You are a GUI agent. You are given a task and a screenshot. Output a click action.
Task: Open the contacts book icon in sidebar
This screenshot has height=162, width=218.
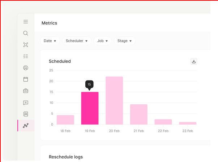(x=26, y=114)
